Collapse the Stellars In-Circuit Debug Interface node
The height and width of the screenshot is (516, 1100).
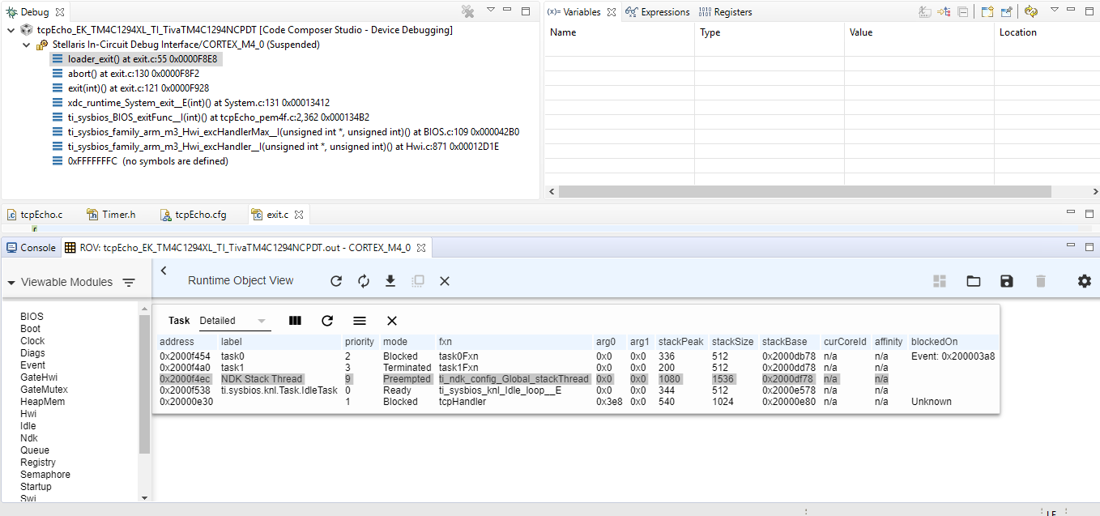(26, 45)
